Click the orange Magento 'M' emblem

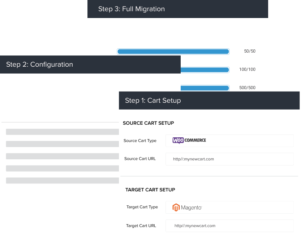tap(176, 207)
